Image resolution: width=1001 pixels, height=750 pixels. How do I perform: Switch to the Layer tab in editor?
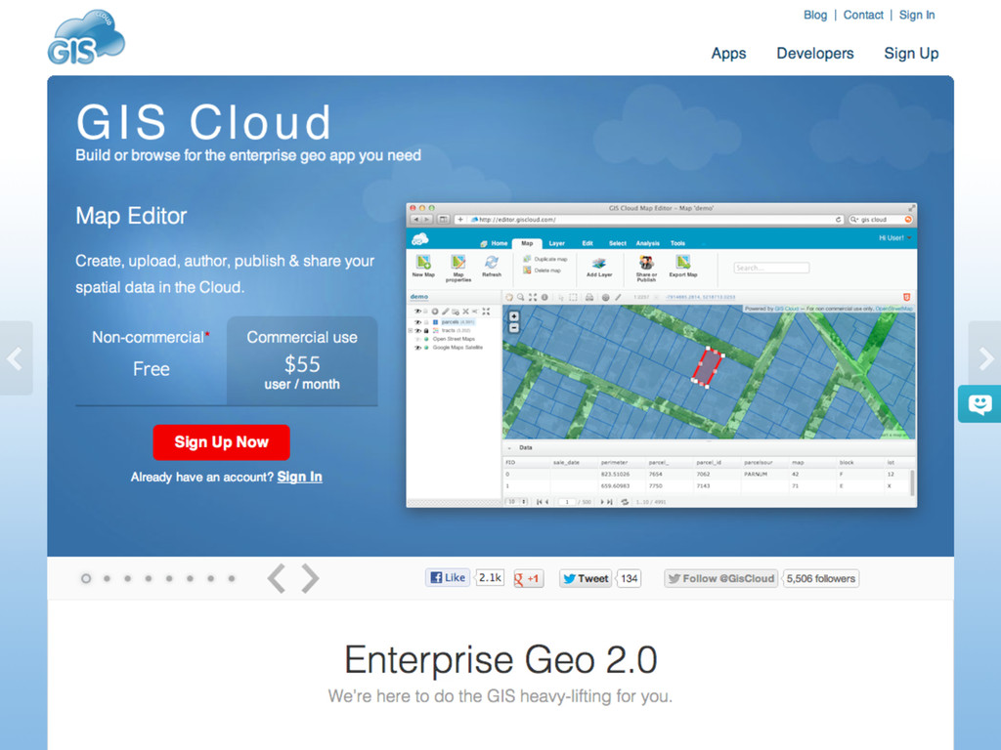pyautogui.click(x=556, y=243)
